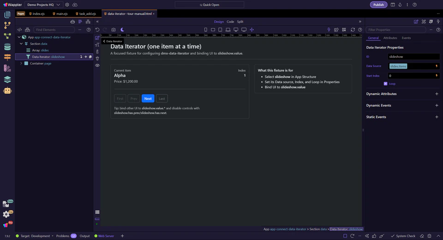Expand the Container page tree node
This screenshot has height=240, width=443.
point(21,63)
